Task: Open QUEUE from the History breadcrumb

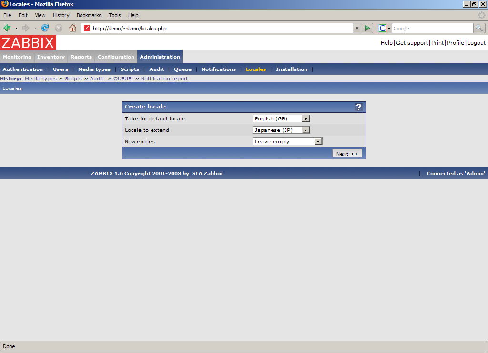Action: tap(122, 79)
